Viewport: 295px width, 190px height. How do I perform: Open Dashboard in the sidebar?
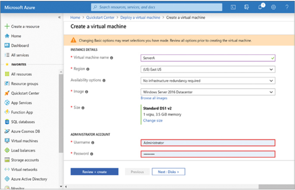pyautogui.click(x=20, y=45)
